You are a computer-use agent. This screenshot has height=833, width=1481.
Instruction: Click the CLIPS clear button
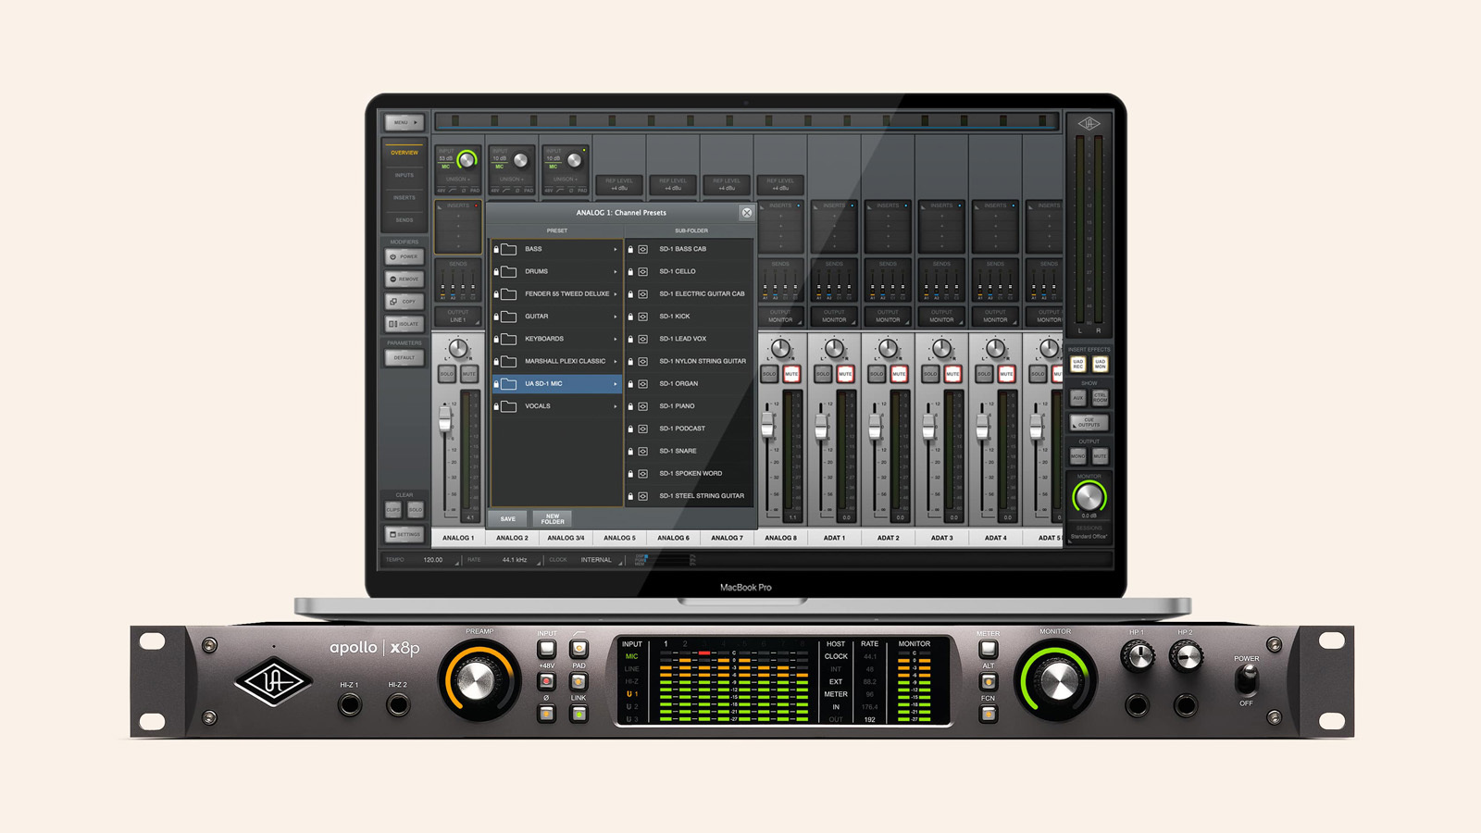[x=393, y=510]
